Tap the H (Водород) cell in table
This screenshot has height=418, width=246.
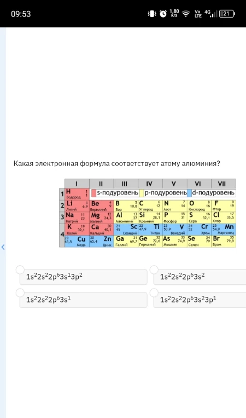[77, 194]
